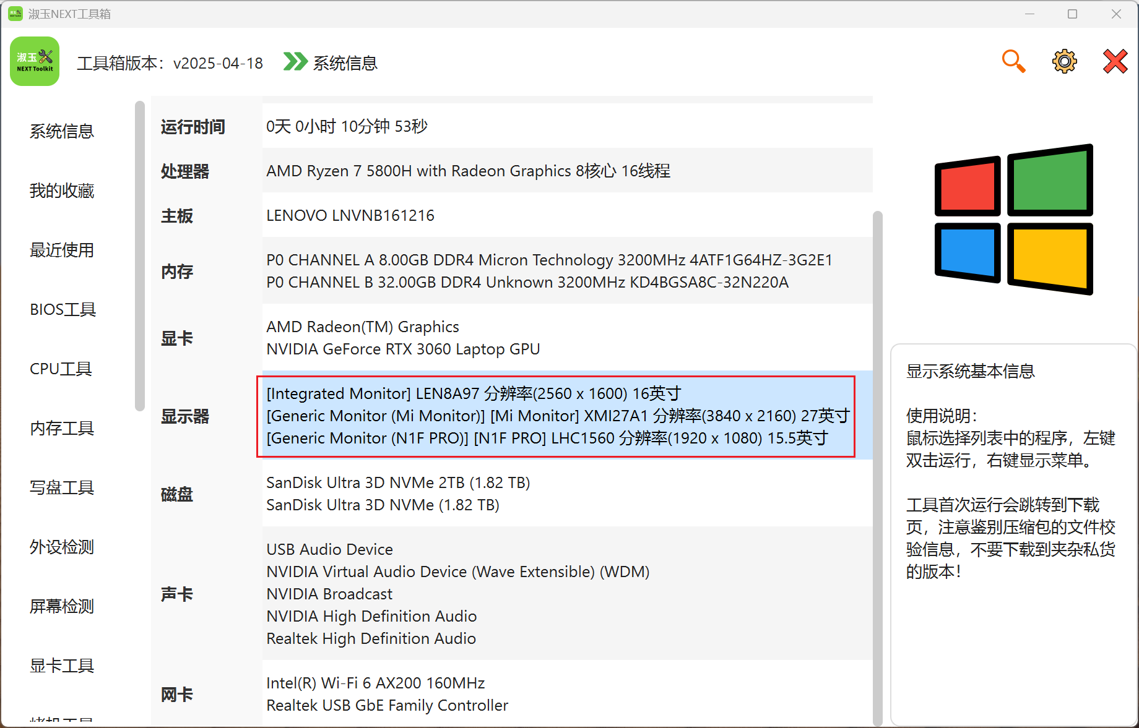Screen dimensions: 1139x728
Task: Click the green double-chevron breadcrumb arrow
Action: tap(295, 62)
